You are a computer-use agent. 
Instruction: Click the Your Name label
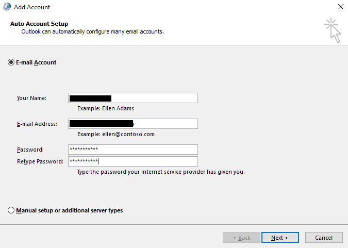click(31, 98)
